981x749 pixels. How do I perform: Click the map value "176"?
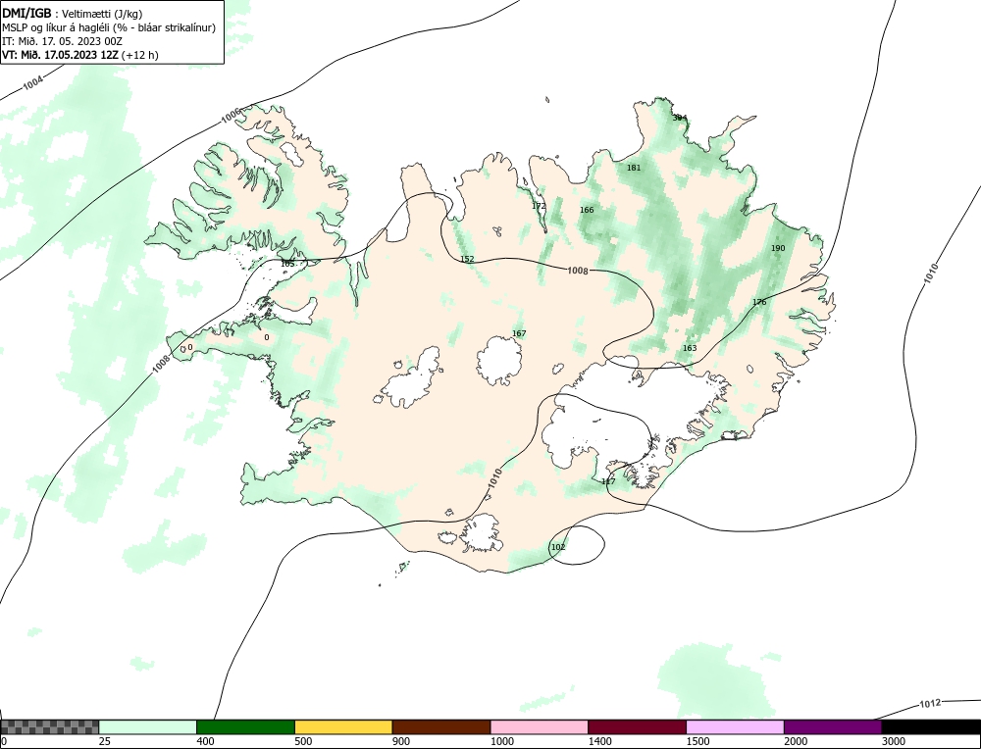[x=759, y=303]
